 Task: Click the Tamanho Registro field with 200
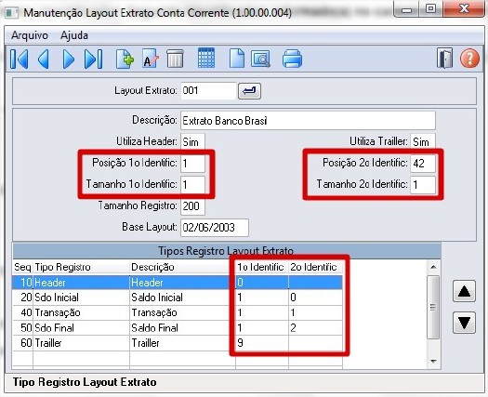point(192,206)
